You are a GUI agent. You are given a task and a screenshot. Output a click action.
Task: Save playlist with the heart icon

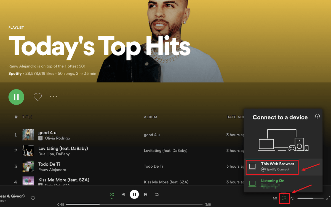tap(38, 97)
